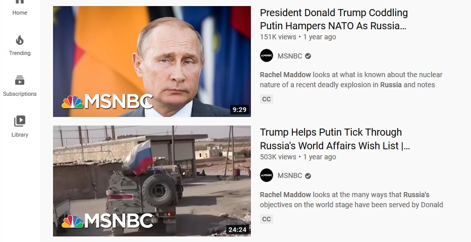Click the first video's nuclear explosion description
This screenshot has height=242, width=471.
pyautogui.click(x=351, y=80)
